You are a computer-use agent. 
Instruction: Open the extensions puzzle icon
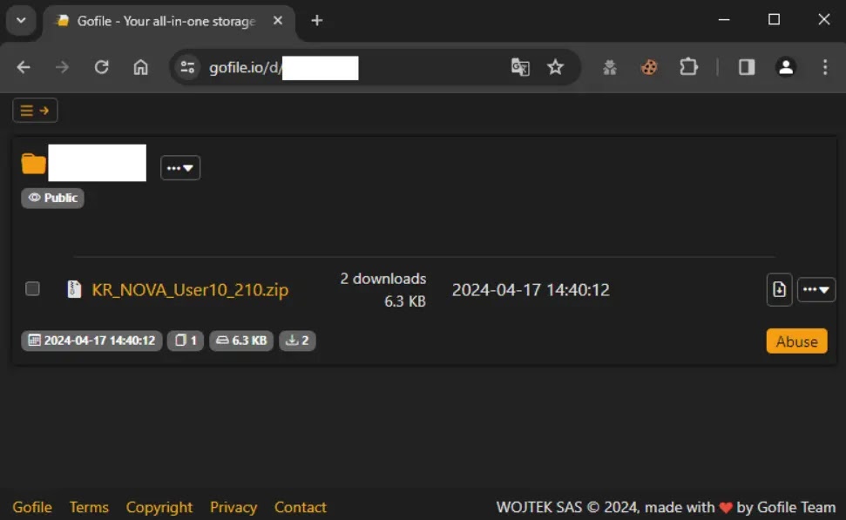(688, 67)
